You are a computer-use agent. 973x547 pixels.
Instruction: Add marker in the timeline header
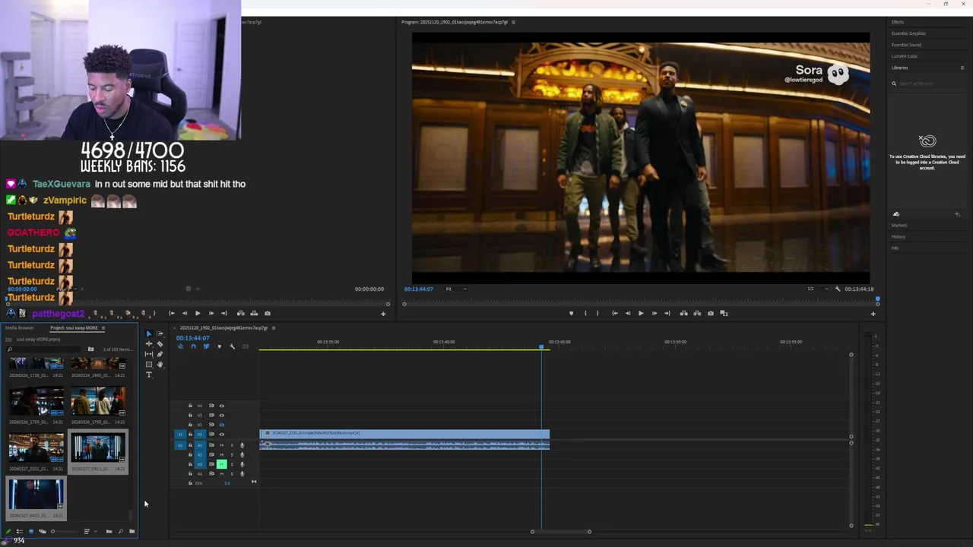point(220,346)
